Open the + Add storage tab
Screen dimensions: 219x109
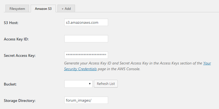(x=66, y=8)
